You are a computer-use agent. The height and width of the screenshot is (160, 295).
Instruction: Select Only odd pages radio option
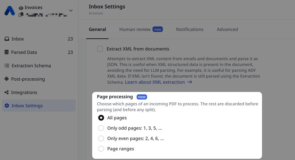pos(101,128)
